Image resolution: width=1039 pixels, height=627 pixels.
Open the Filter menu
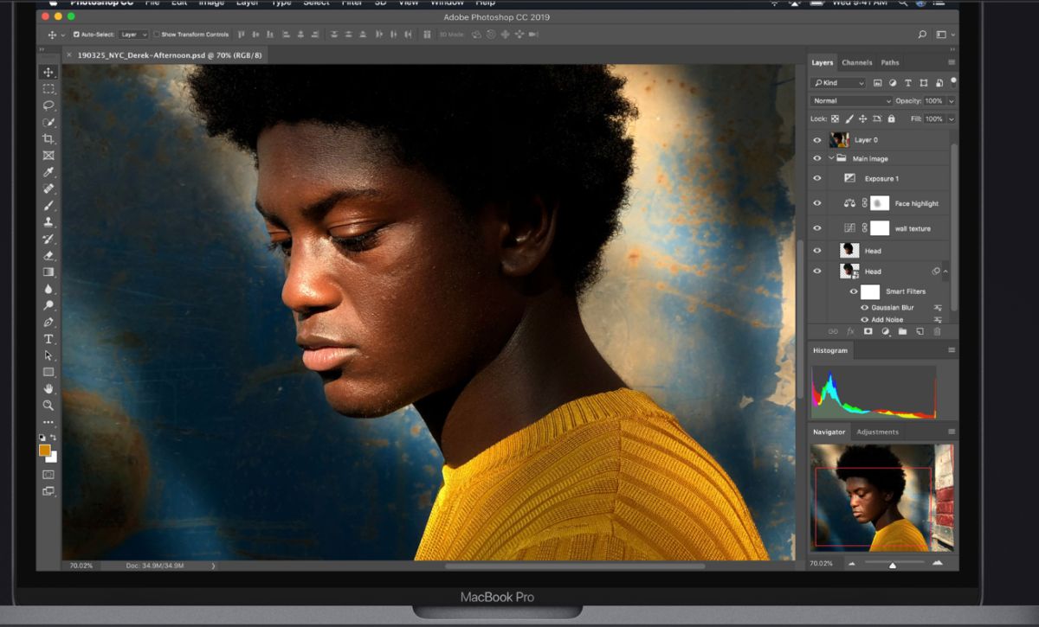pos(352,3)
